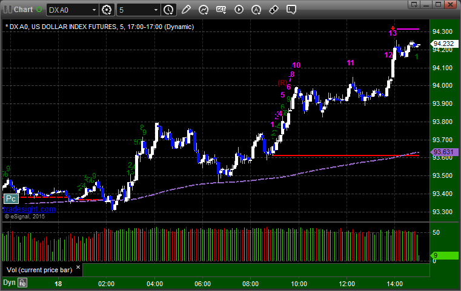Click the 93.900 price axis label
Screen dimensions: 461x291
coord(442,103)
